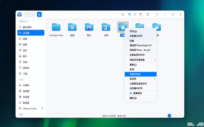Choose the add to "Dow···ds.zip" entry
The width and height of the screenshot is (204, 127).
pyautogui.click(x=141, y=50)
